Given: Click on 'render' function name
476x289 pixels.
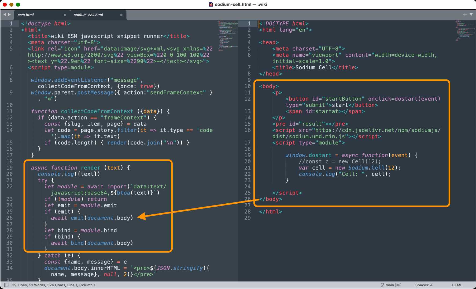Looking at the screenshot, I should pos(90,168).
